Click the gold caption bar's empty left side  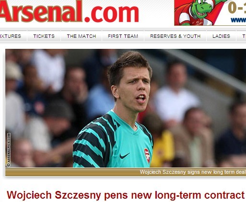pyautogui.click(x=64, y=172)
